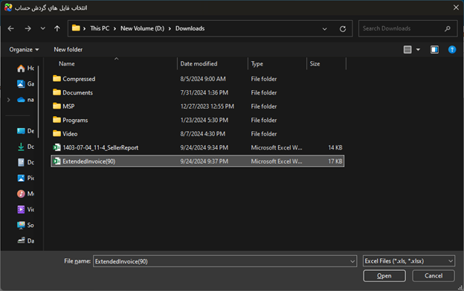Screen dimensions: 464x291
Task: Expand the File name dropdown arrow
Action: 352,261
